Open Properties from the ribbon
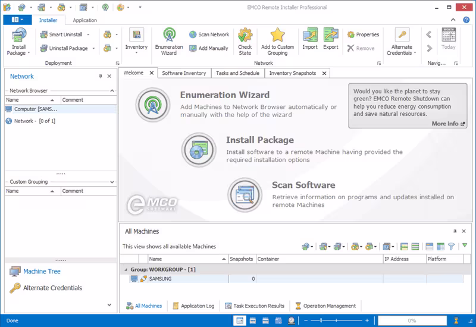476x327 pixels. click(363, 34)
